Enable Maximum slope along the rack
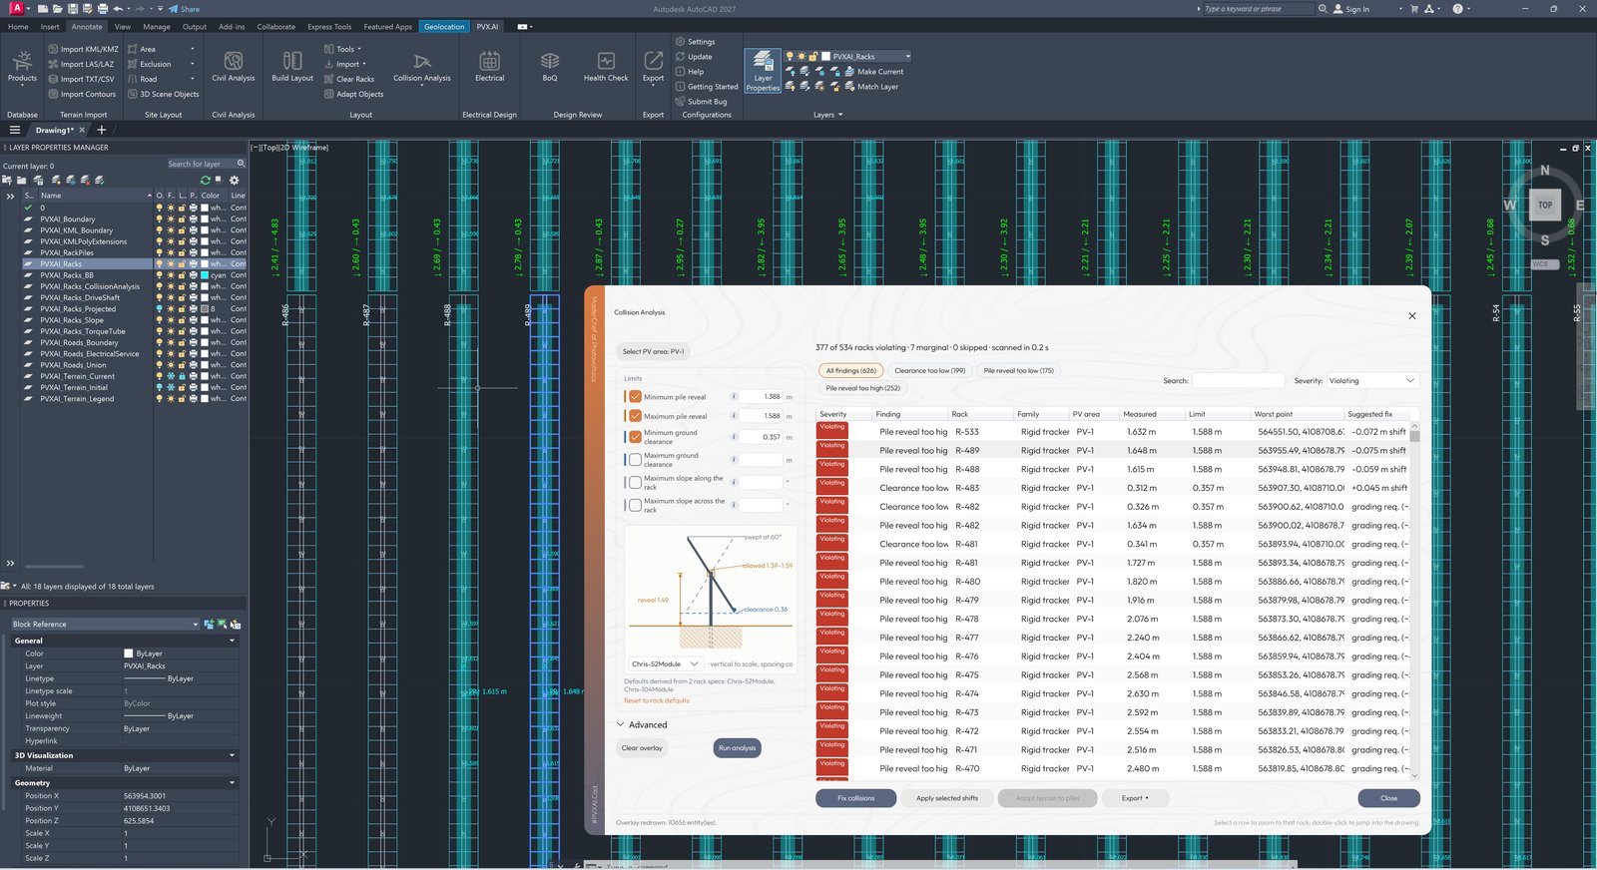Screen dimensions: 1597x870 635,482
